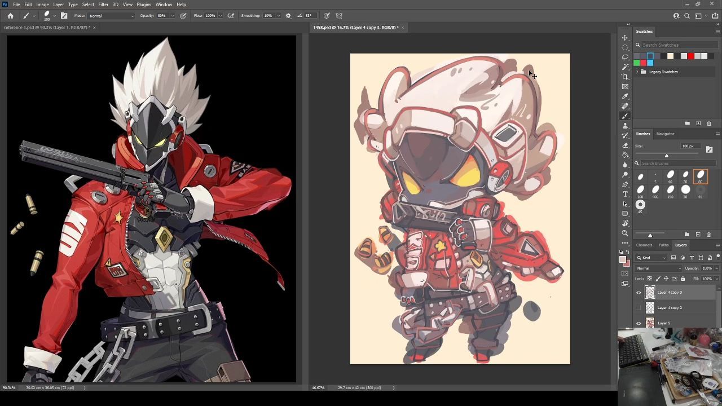Enable airbrush-style build-up effects

231,16
